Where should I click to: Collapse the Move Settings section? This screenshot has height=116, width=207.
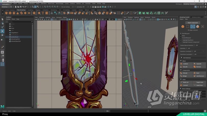[181, 89]
